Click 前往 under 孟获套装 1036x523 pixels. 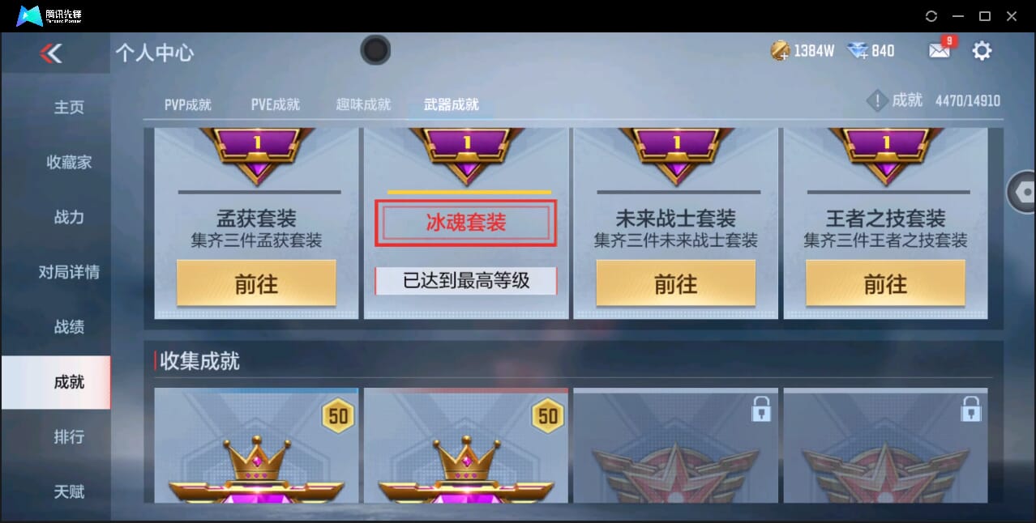pyautogui.click(x=256, y=283)
